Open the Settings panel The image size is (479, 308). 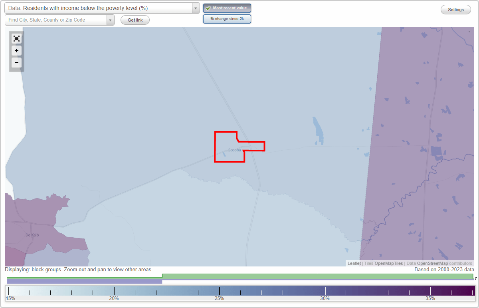[x=455, y=9]
